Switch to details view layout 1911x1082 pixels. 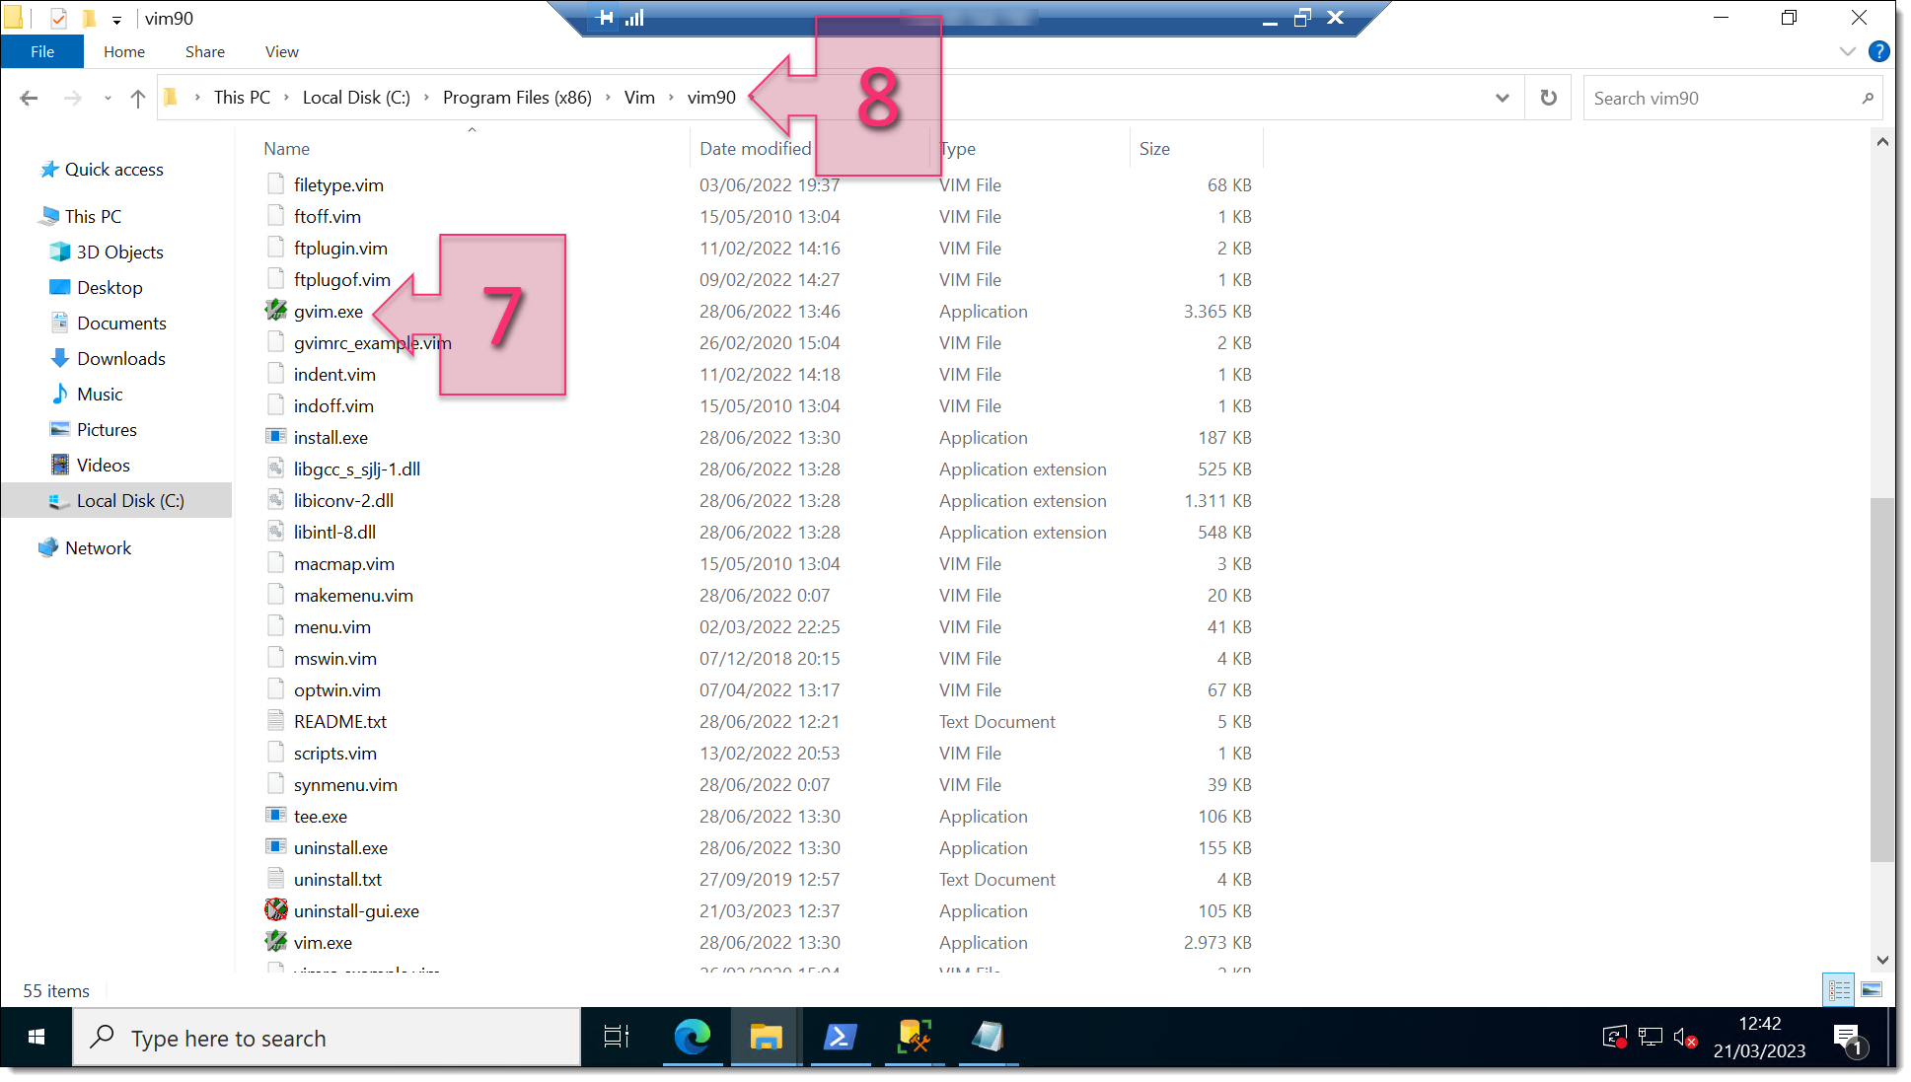1840,989
